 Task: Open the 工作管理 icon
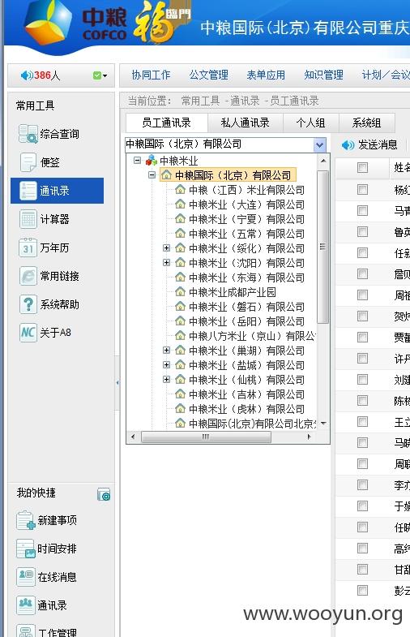click(x=26, y=631)
